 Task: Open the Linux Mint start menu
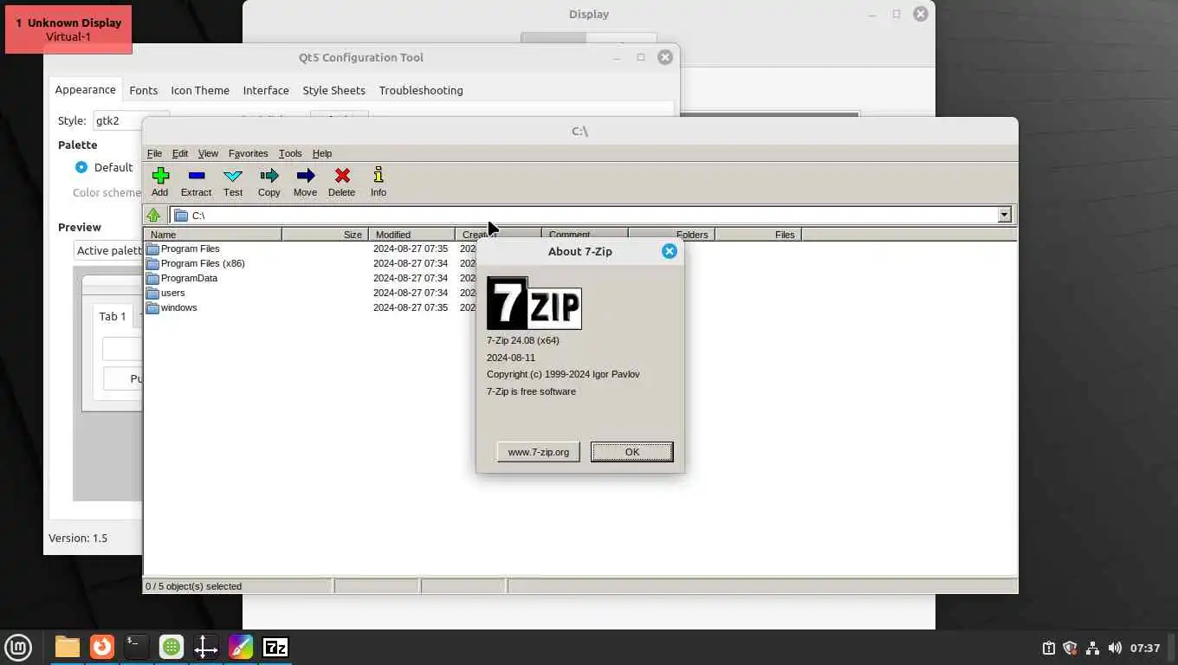coord(18,647)
